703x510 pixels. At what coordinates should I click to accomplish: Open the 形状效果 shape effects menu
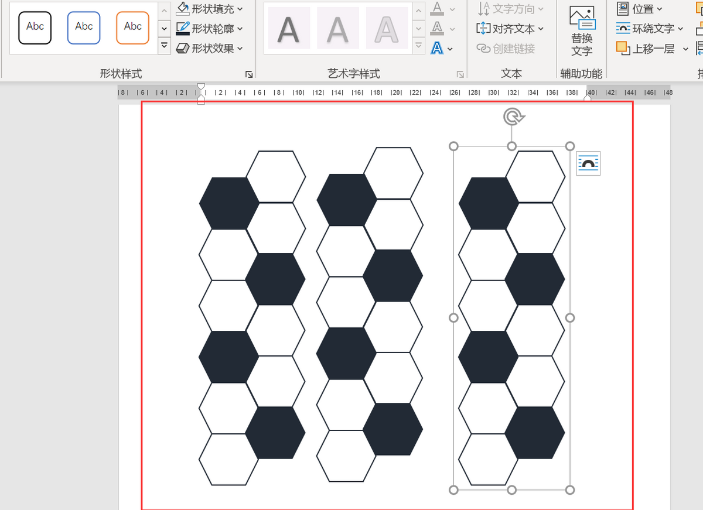tap(210, 48)
